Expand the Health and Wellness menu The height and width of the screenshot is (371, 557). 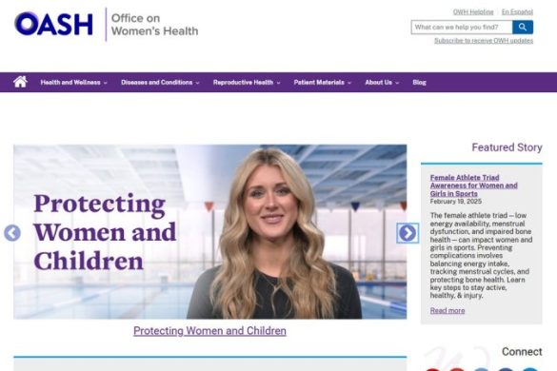(x=73, y=83)
